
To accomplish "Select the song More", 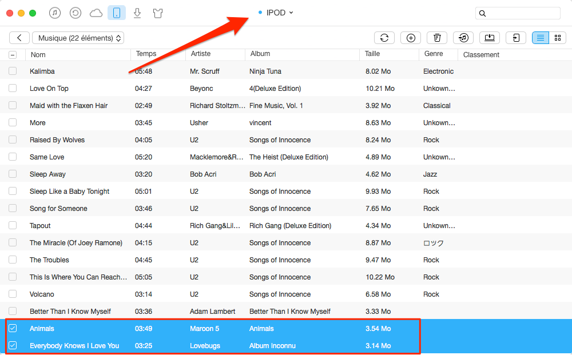I will 38,122.
